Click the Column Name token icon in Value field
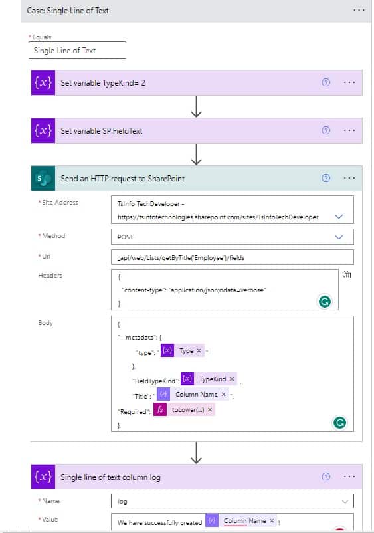 pyautogui.click(x=212, y=521)
